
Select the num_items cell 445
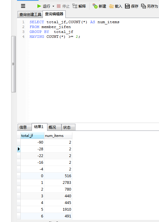58,202
